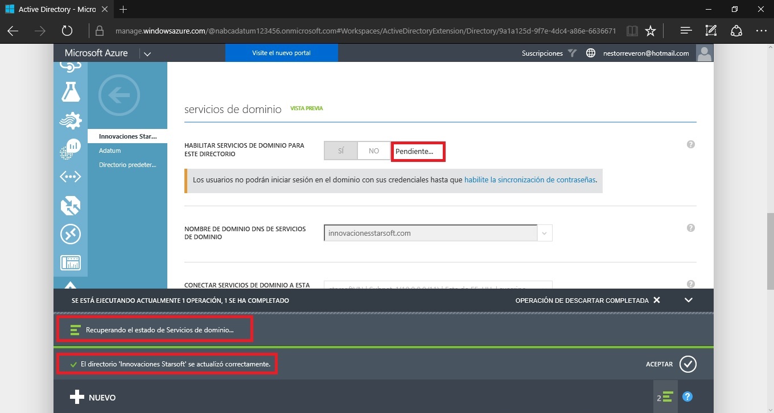Viewport: 774px width, 413px height.
Task: Open the code brackets sidebar icon
Action: 71,177
